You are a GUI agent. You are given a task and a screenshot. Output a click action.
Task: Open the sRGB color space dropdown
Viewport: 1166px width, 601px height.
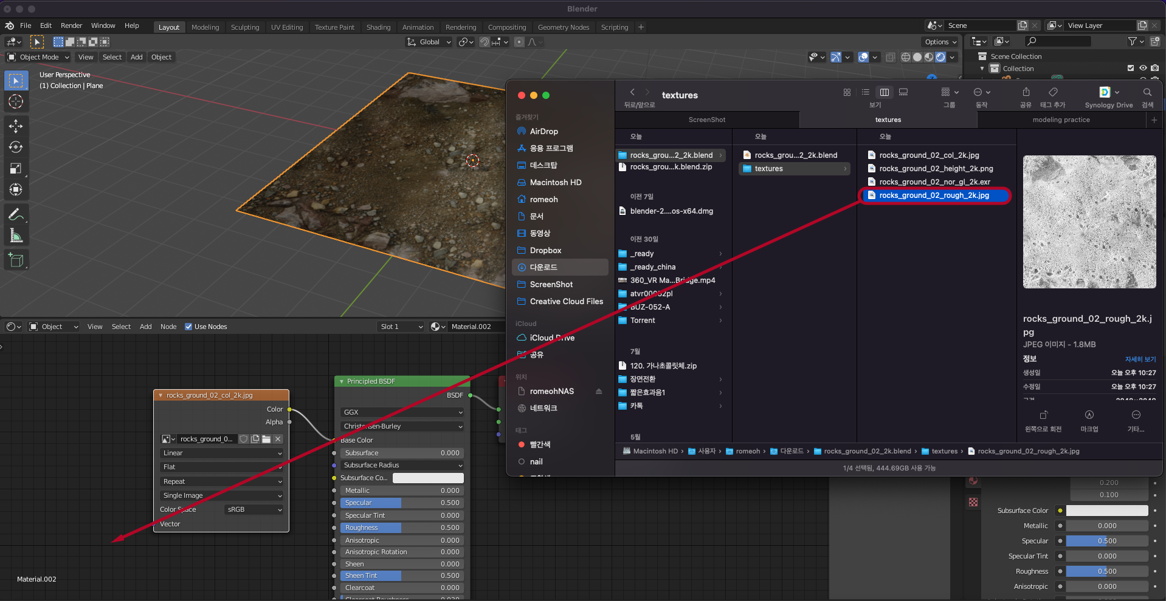pos(254,509)
